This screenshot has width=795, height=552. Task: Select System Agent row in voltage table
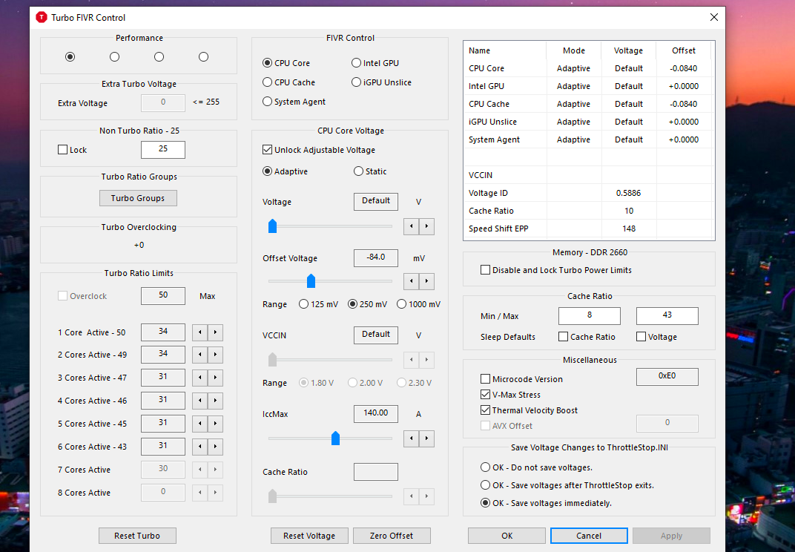coord(589,139)
